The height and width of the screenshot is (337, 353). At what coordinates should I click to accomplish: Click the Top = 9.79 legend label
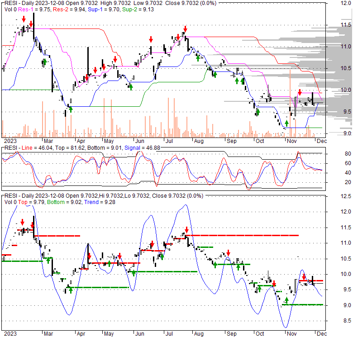32,202
